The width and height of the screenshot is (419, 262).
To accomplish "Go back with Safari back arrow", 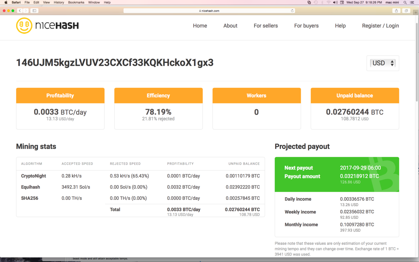I will point(20,11).
